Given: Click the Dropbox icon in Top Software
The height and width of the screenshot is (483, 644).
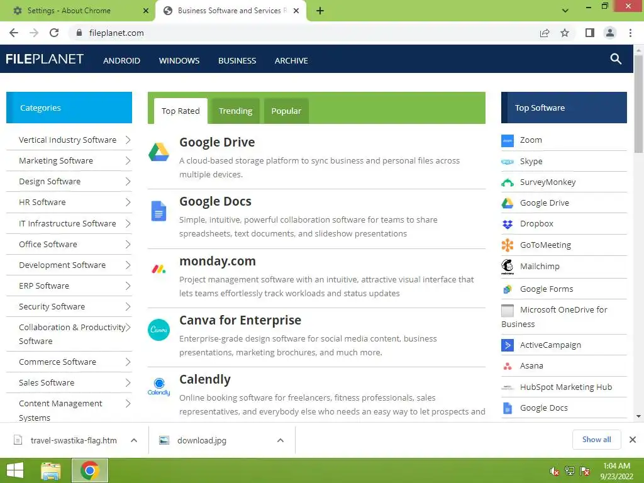Looking at the screenshot, I should point(508,225).
